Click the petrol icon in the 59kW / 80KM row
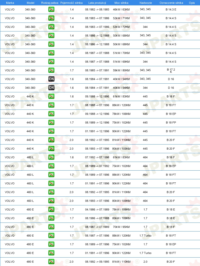 point(51,70)
